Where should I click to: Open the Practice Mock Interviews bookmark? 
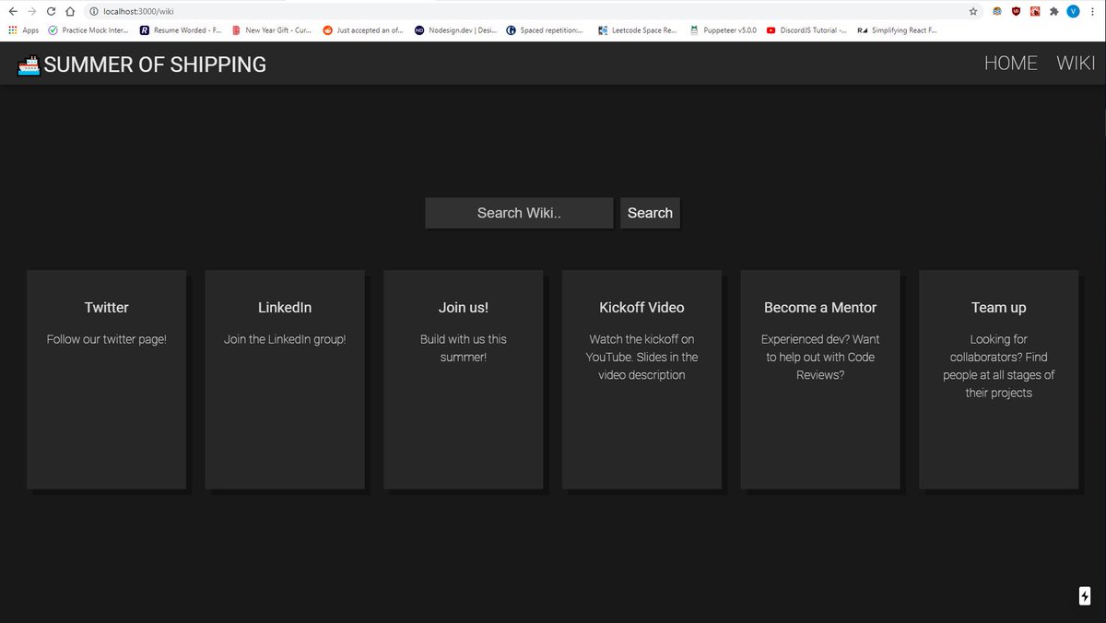88,29
